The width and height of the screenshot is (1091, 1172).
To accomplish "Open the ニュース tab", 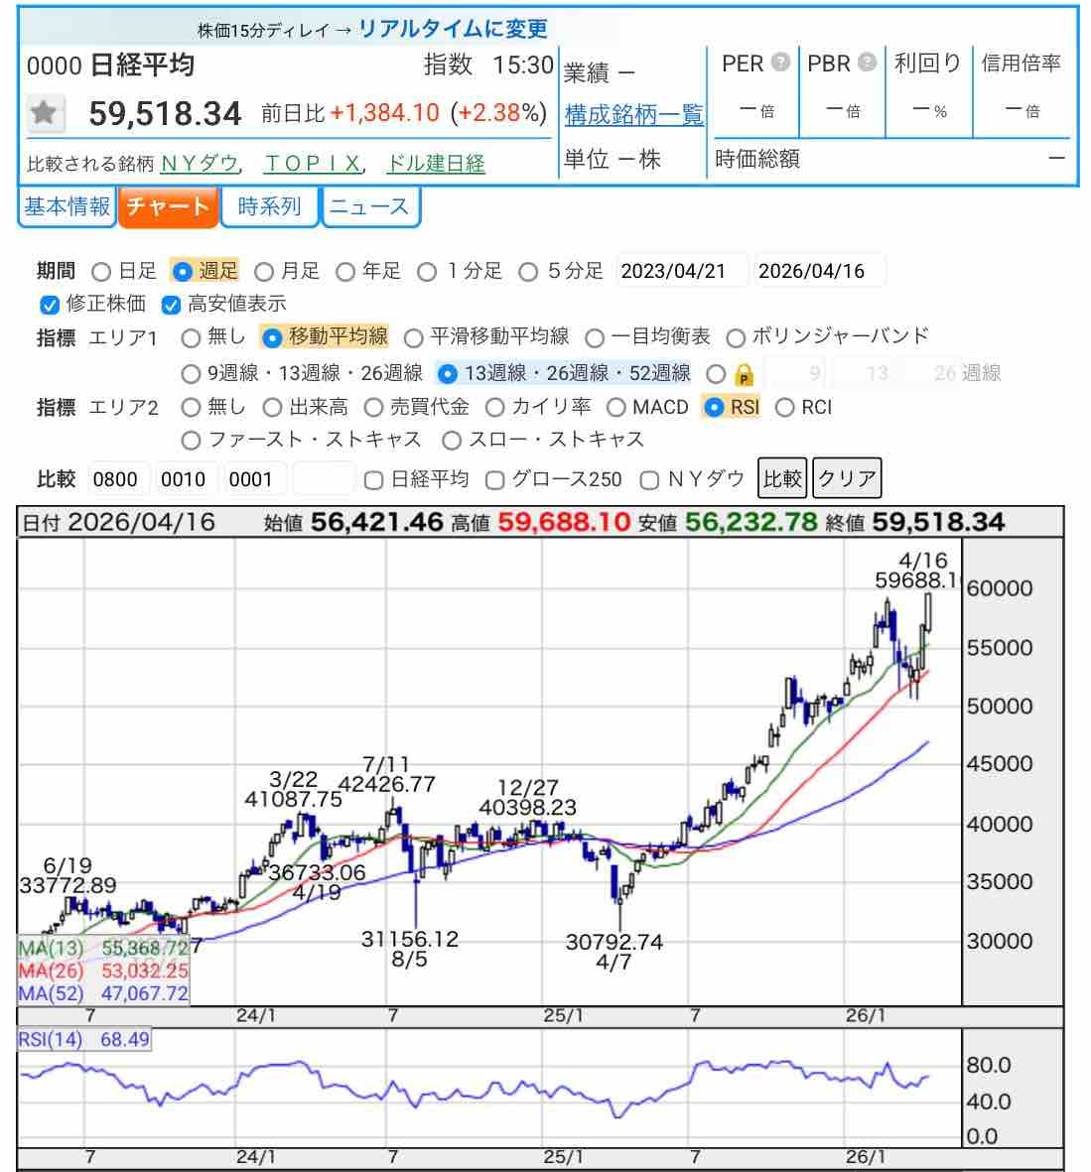I will click(369, 206).
